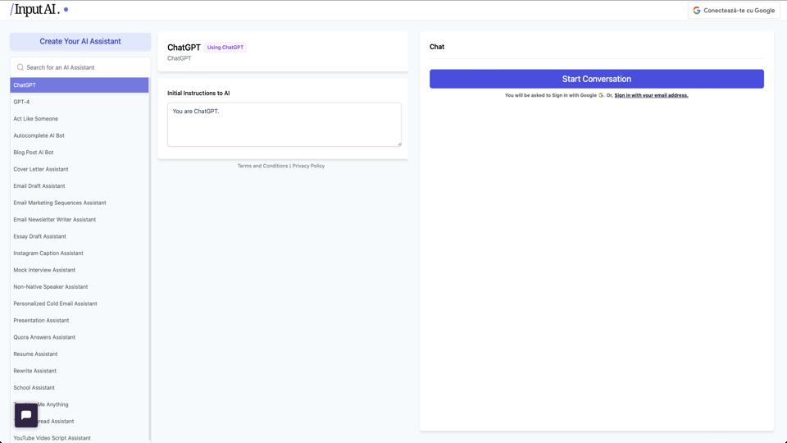787x443 pixels.
Task: Click the Google sign-in button
Action: pos(734,11)
